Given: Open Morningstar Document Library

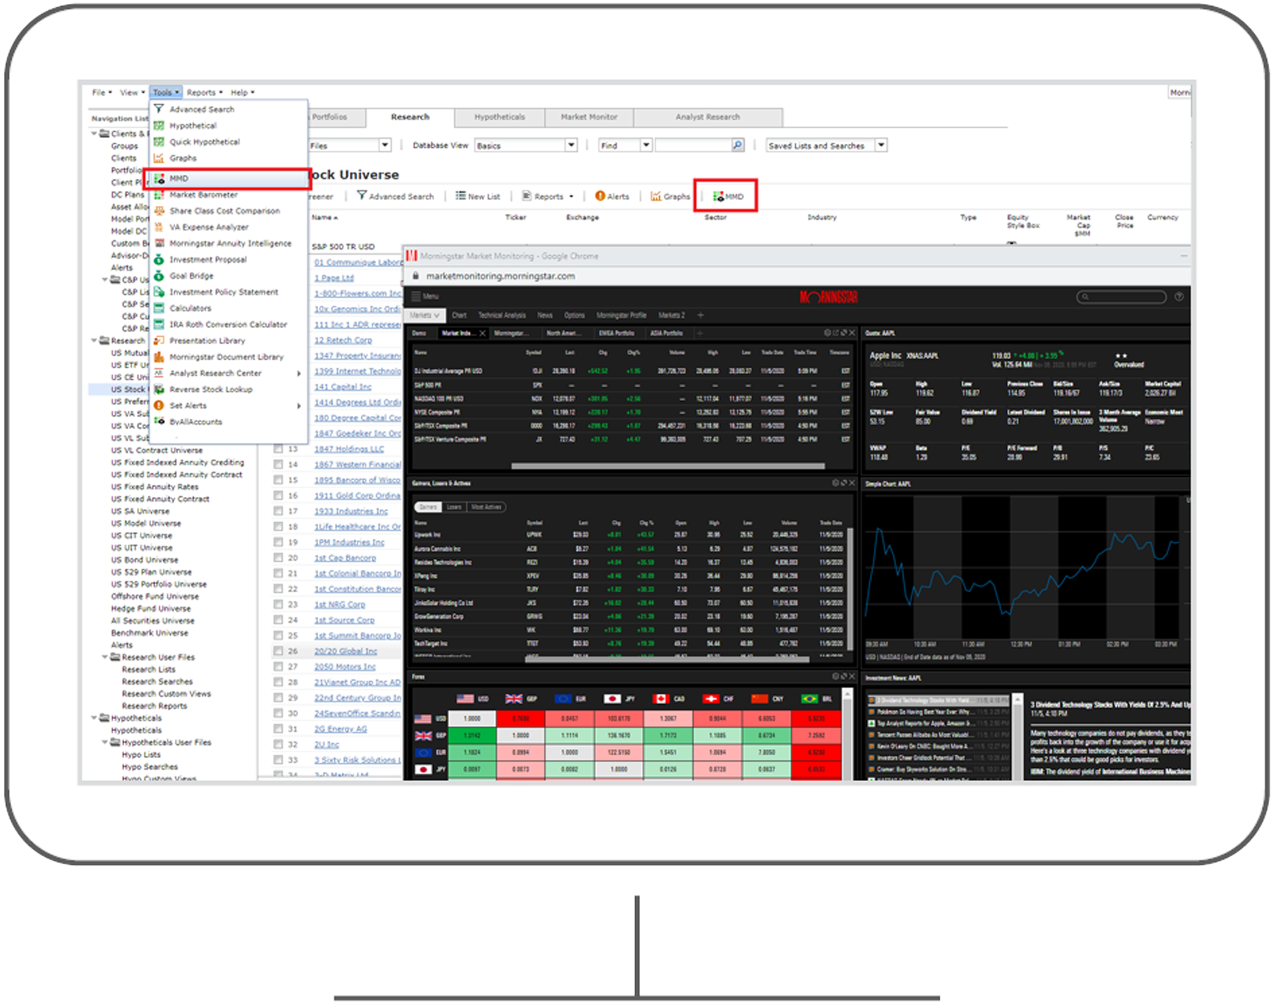Looking at the screenshot, I should tap(226, 357).
